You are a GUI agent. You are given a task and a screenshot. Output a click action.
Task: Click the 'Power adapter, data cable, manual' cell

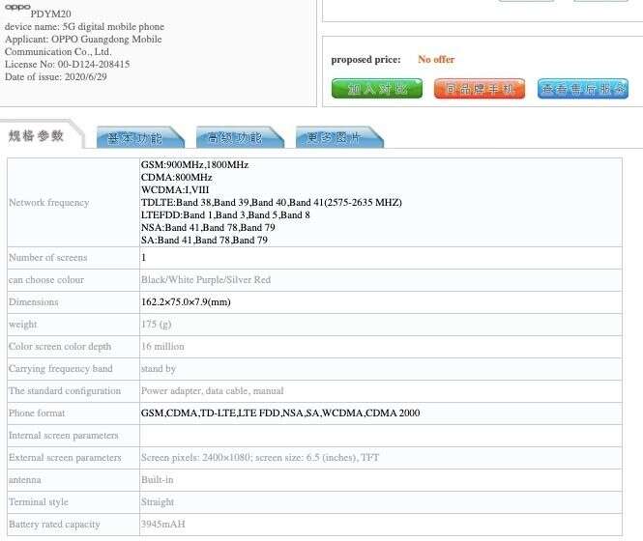coord(213,391)
